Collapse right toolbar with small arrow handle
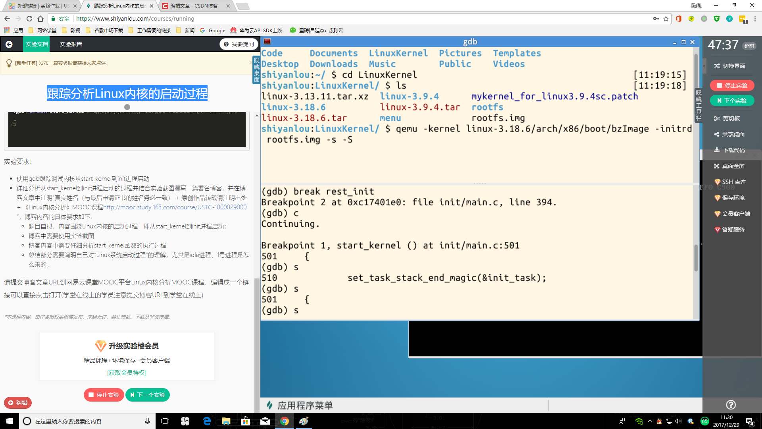Image resolution: width=762 pixels, height=429 pixels. [704, 66]
